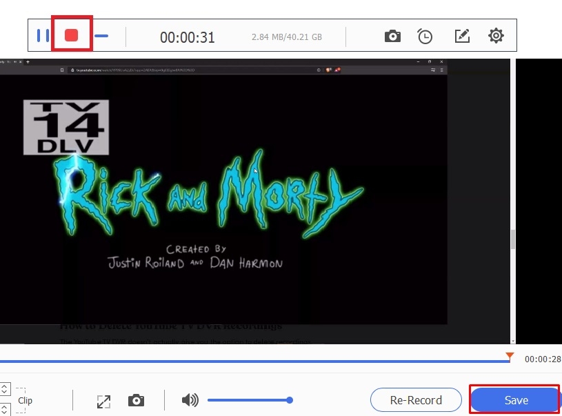This screenshot has height=416, width=562.
Task: Open recording settings gear
Action: coord(496,36)
